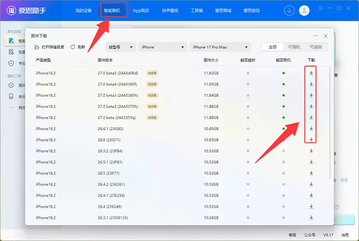Select 可刷机 filter tab
This screenshot has width=359, height=241.
(294, 47)
